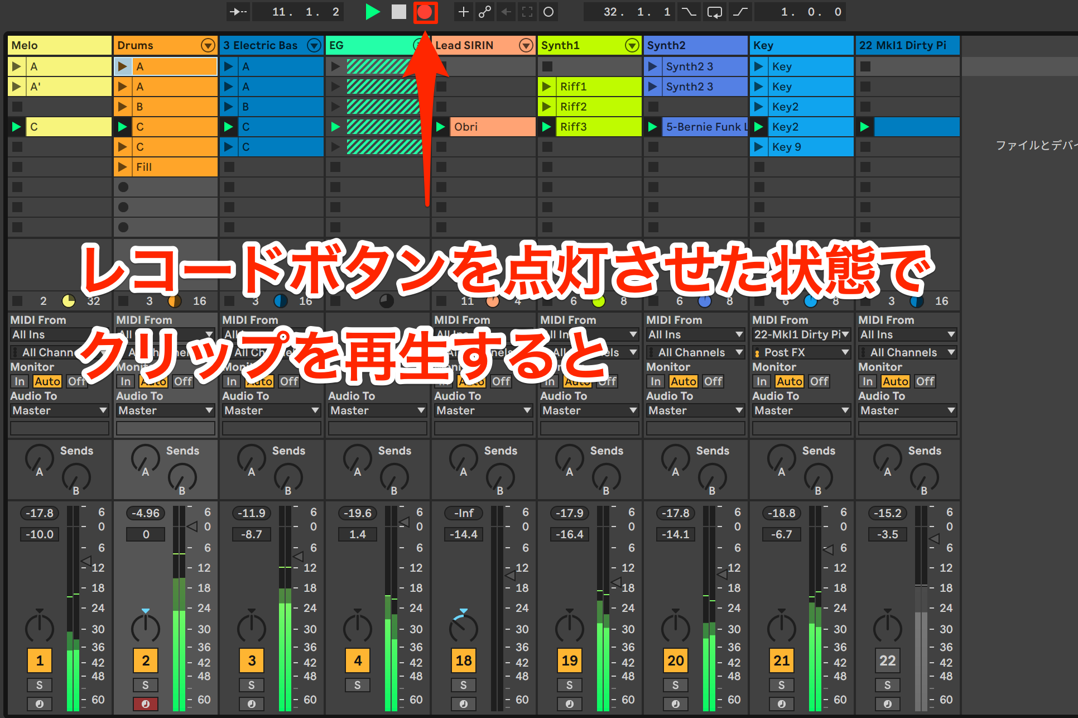Select the Melo track header
This screenshot has height=718, width=1078.
[60, 45]
